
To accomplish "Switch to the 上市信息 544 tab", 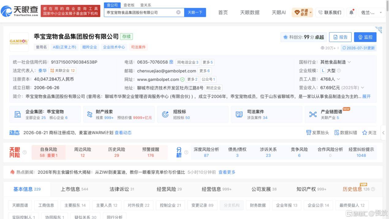I will click(74, 189).
